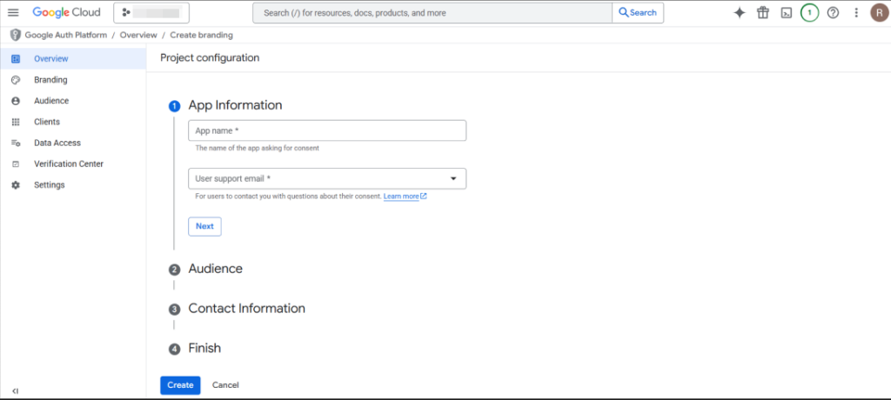
Task: Click the Settings gear icon
Action: click(16, 184)
